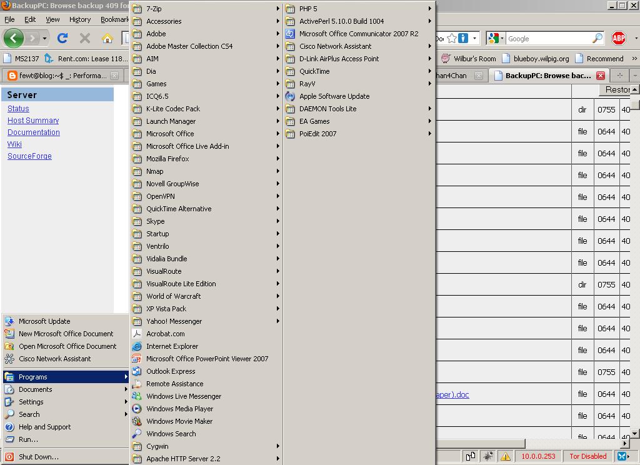This screenshot has width=640, height=465.
Task: Bookmark this page with the star icon
Action: point(452,38)
